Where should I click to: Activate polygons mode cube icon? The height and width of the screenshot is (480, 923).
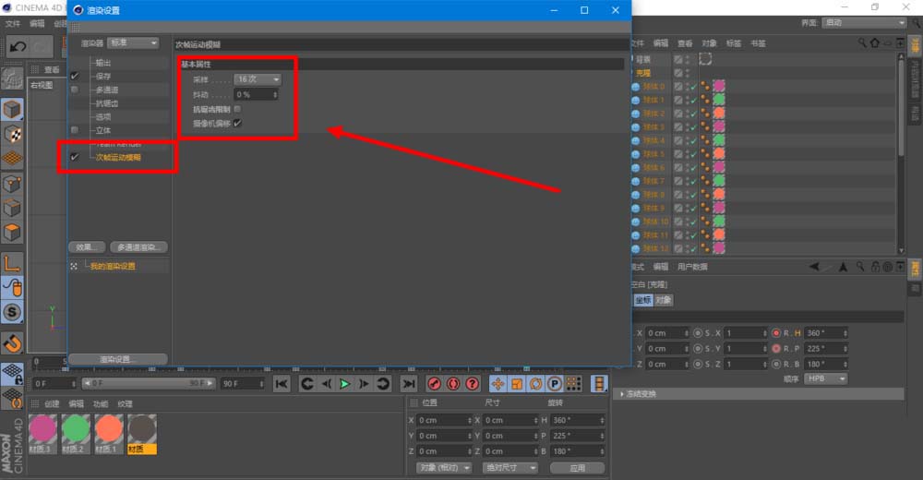click(12, 232)
